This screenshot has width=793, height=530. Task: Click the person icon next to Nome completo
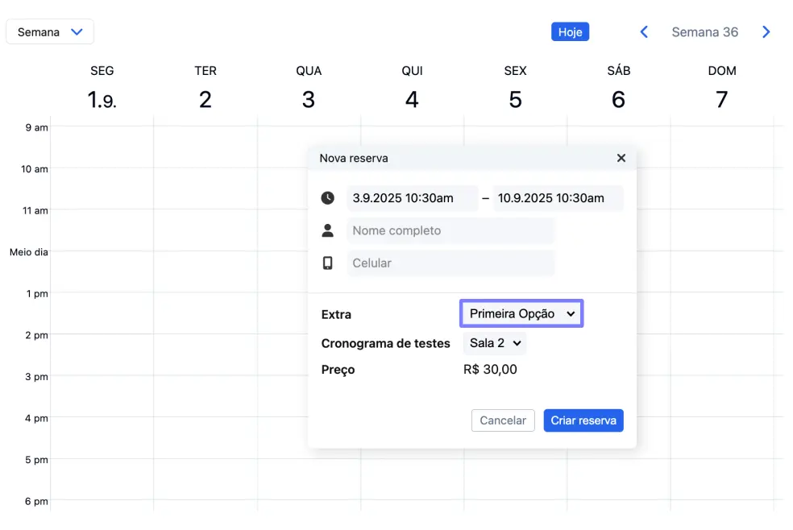[327, 231]
